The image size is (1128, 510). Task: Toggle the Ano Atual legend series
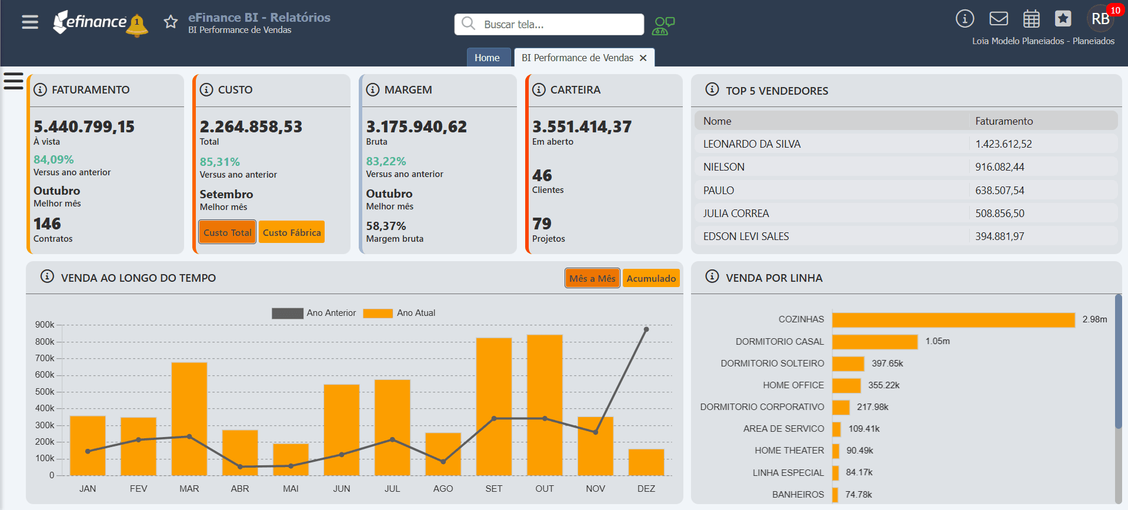point(399,313)
